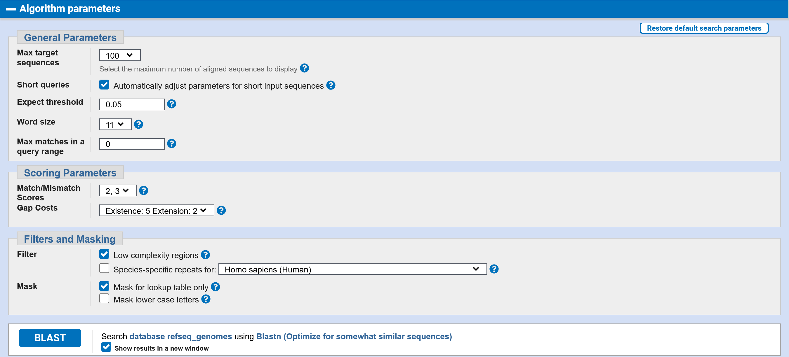Open help for Short queries option
Image resolution: width=789 pixels, height=357 pixels.
tap(331, 85)
